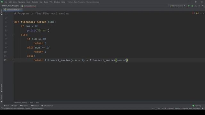Click the Python 3.8 interpreter selector
Screen dimensions: 205x115
click(188, 109)
